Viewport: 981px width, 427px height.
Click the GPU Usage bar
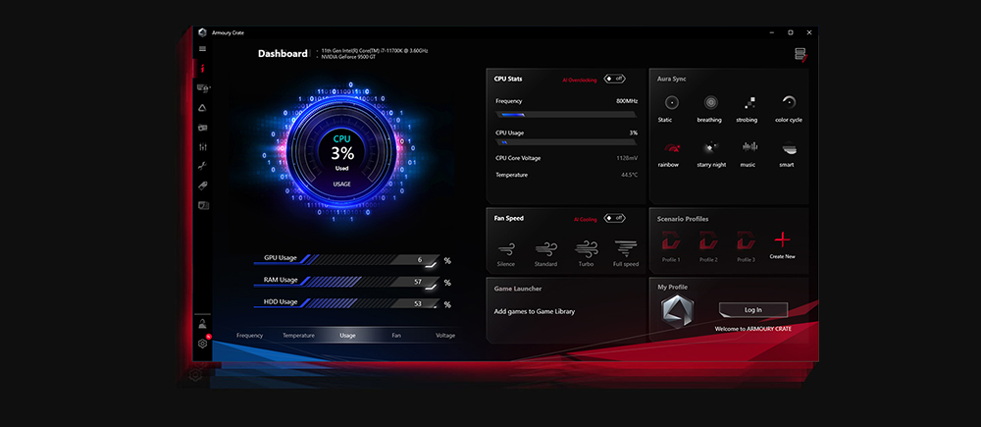click(347, 260)
